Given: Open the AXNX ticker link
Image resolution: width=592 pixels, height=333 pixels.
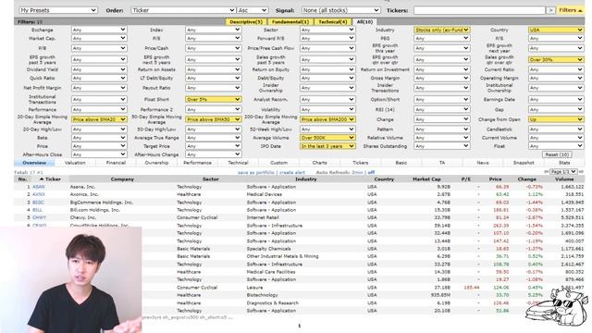Looking at the screenshot, I should point(39,194).
